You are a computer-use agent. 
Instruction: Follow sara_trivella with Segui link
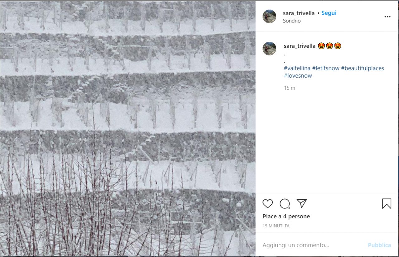point(329,13)
